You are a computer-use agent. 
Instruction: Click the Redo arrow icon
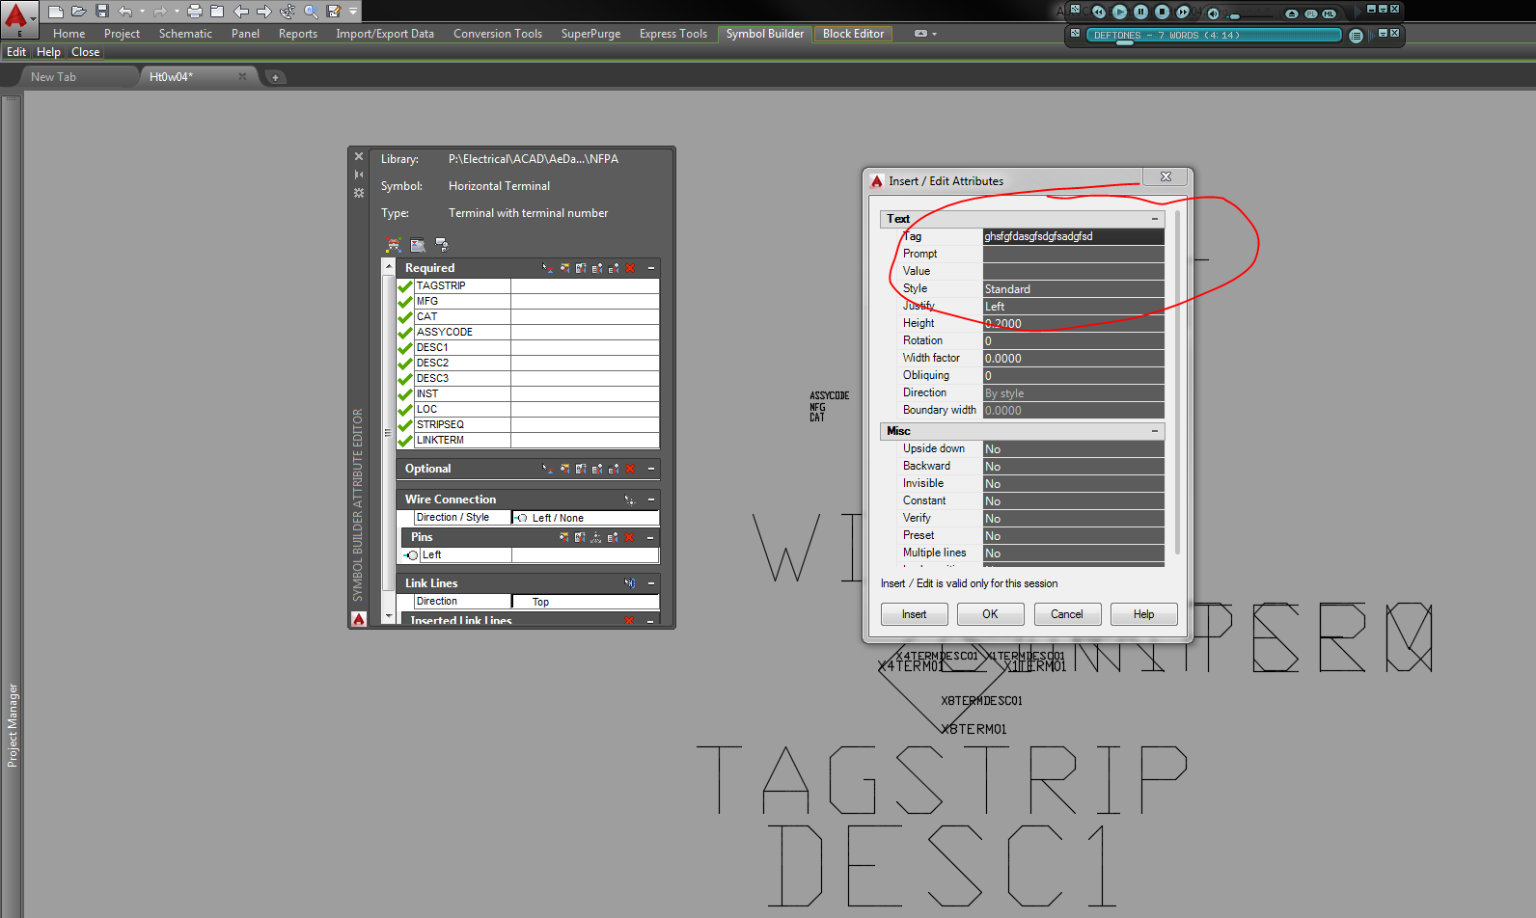point(160,12)
